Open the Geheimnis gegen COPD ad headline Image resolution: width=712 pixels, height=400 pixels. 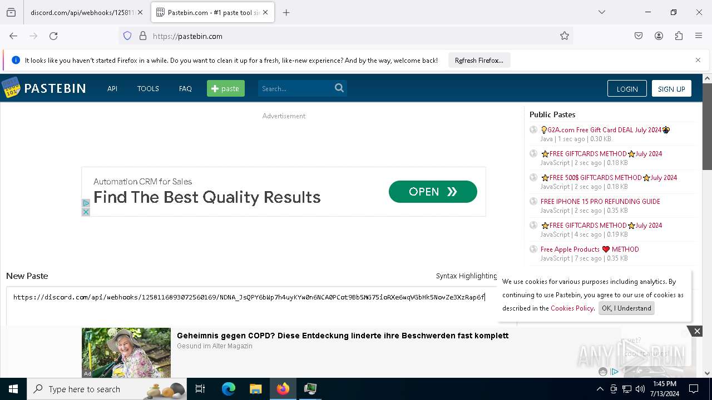(x=343, y=336)
